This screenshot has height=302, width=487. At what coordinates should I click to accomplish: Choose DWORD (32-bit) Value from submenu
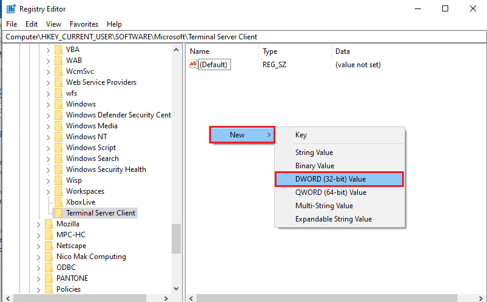pyautogui.click(x=340, y=179)
